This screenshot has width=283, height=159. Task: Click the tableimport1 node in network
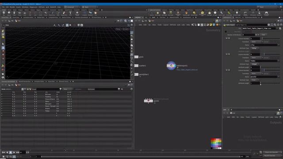point(171,66)
